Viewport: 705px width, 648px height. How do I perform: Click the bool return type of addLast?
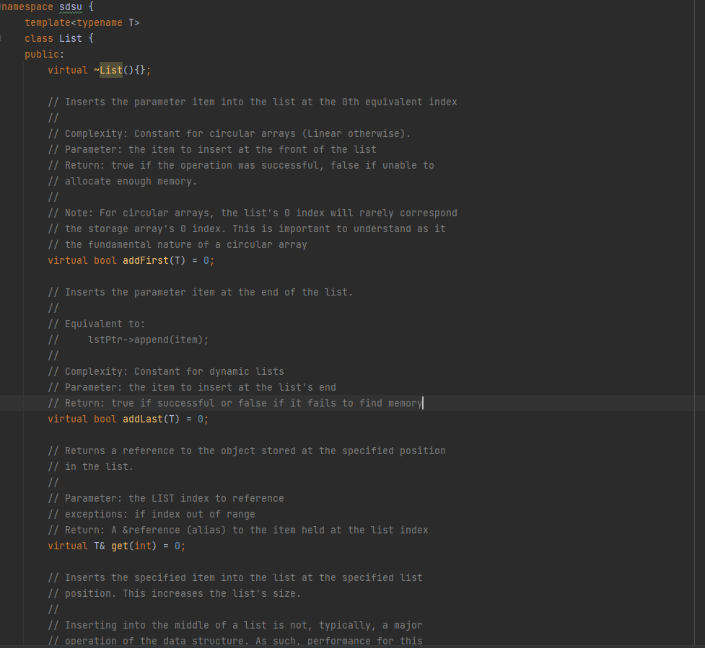105,419
